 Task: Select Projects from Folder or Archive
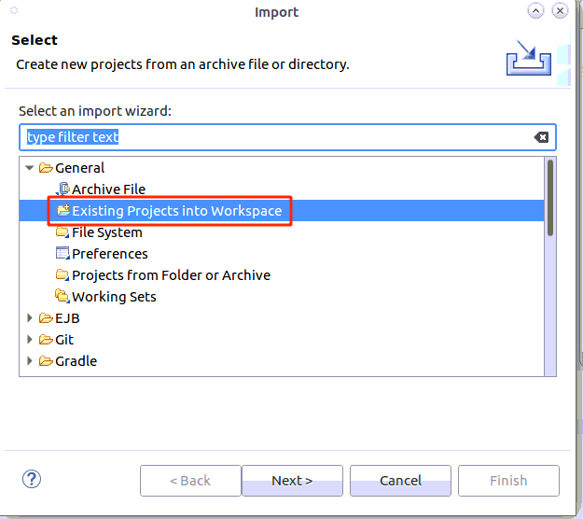tap(171, 275)
